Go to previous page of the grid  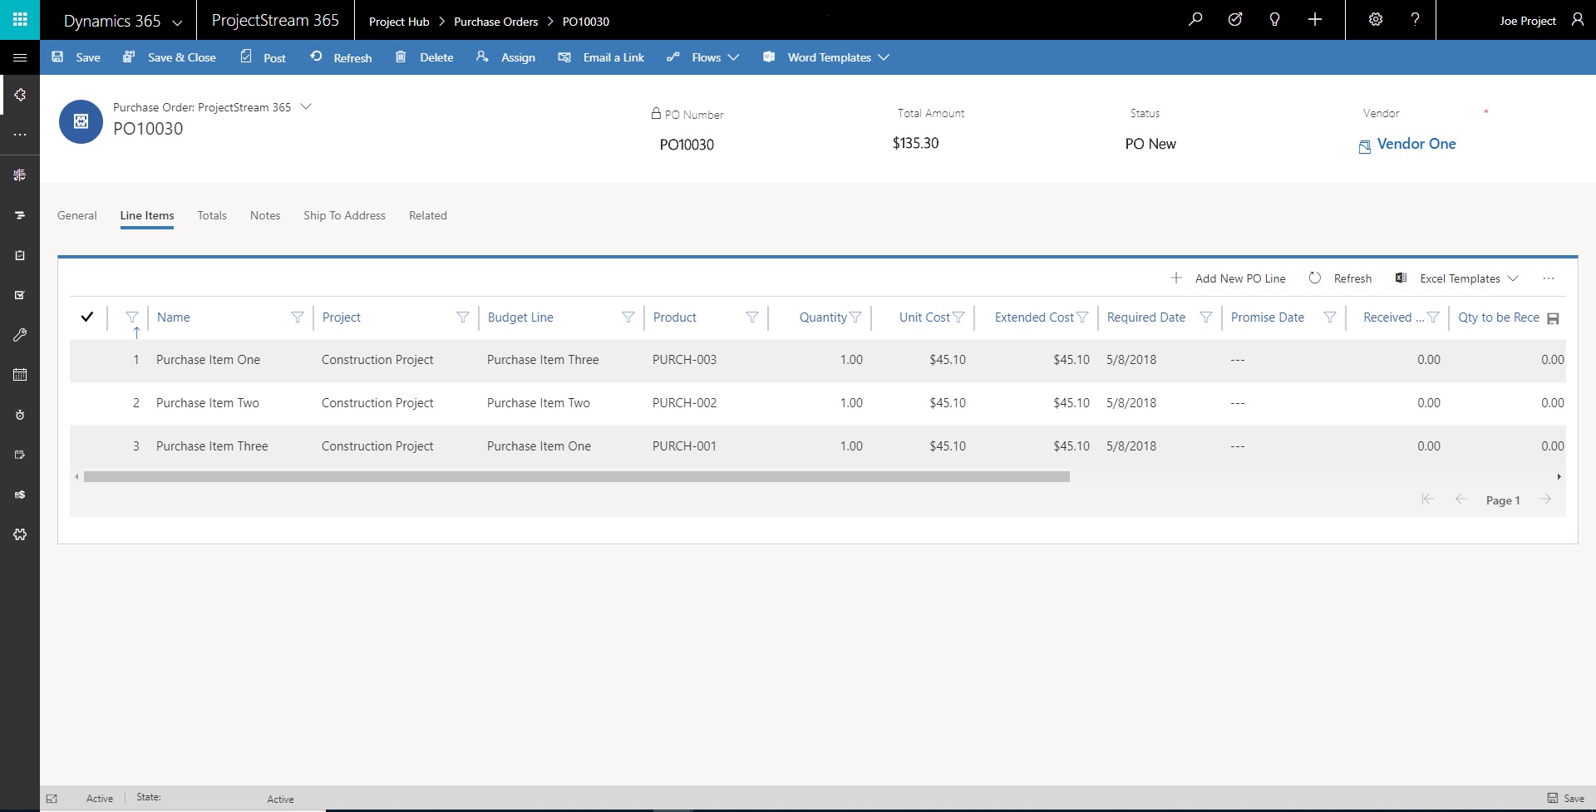1461,500
